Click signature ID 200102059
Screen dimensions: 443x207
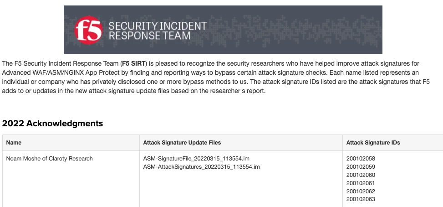click(x=361, y=167)
